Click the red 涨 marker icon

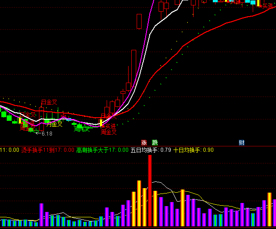tap(144, 143)
